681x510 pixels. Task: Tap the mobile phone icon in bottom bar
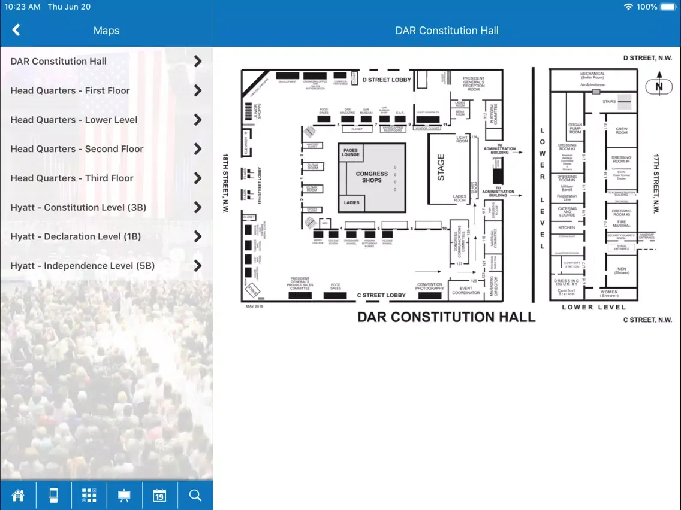tap(53, 495)
